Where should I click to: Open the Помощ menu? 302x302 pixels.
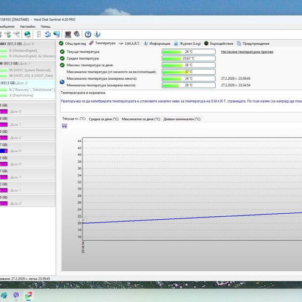[45, 27]
